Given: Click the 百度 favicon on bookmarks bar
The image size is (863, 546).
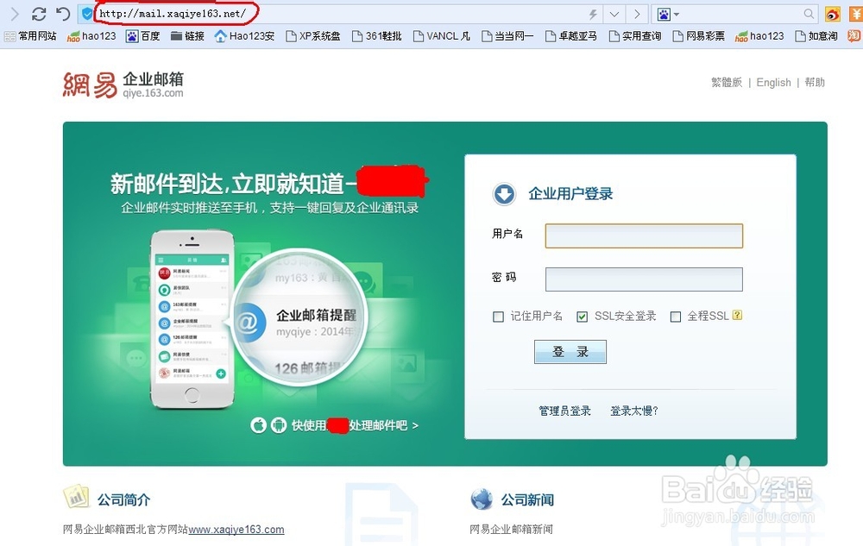Looking at the screenshot, I should (131, 35).
